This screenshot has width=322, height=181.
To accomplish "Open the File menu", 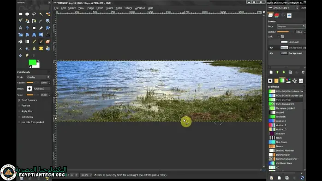I will 56,8.
